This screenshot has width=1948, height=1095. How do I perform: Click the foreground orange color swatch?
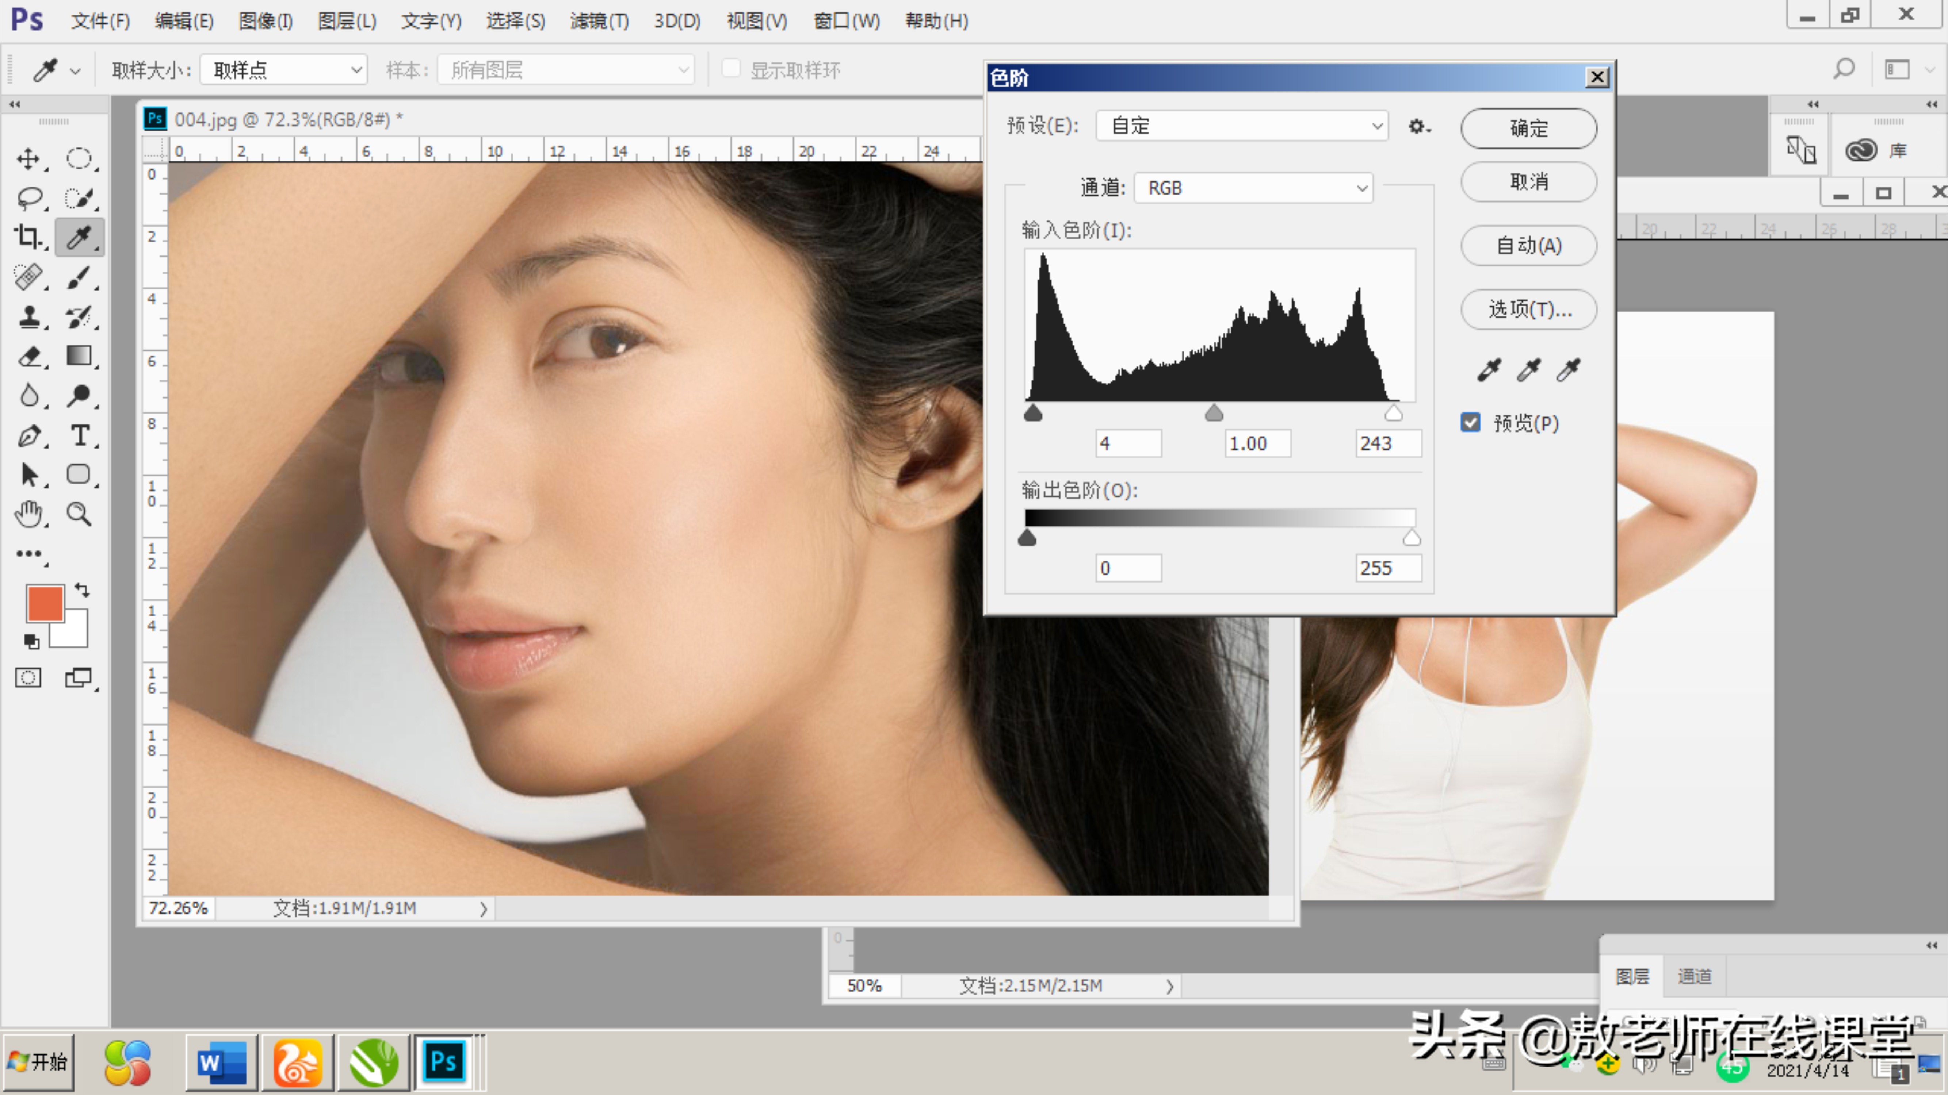click(45, 603)
